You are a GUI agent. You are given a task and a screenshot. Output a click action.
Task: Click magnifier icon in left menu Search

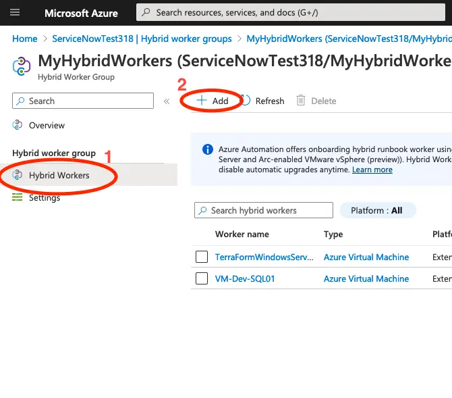click(x=20, y=101)
